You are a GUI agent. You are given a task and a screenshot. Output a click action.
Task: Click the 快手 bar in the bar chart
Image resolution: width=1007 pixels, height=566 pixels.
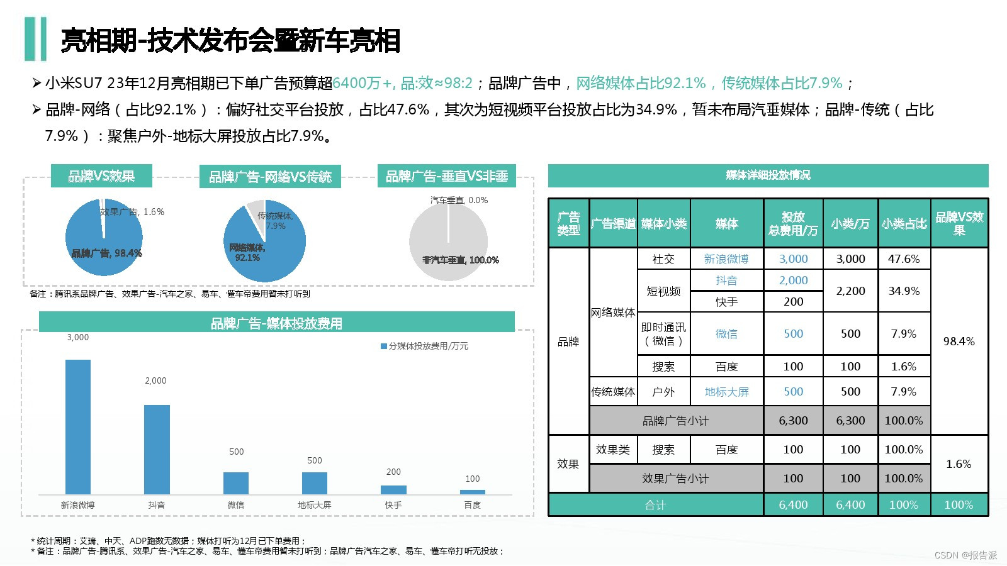click(393, 490)
